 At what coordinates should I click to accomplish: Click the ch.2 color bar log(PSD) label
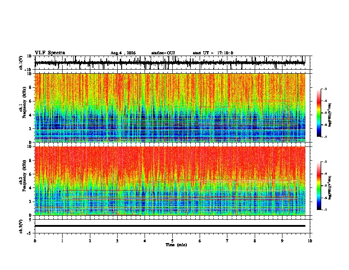(x=330, y=188)
